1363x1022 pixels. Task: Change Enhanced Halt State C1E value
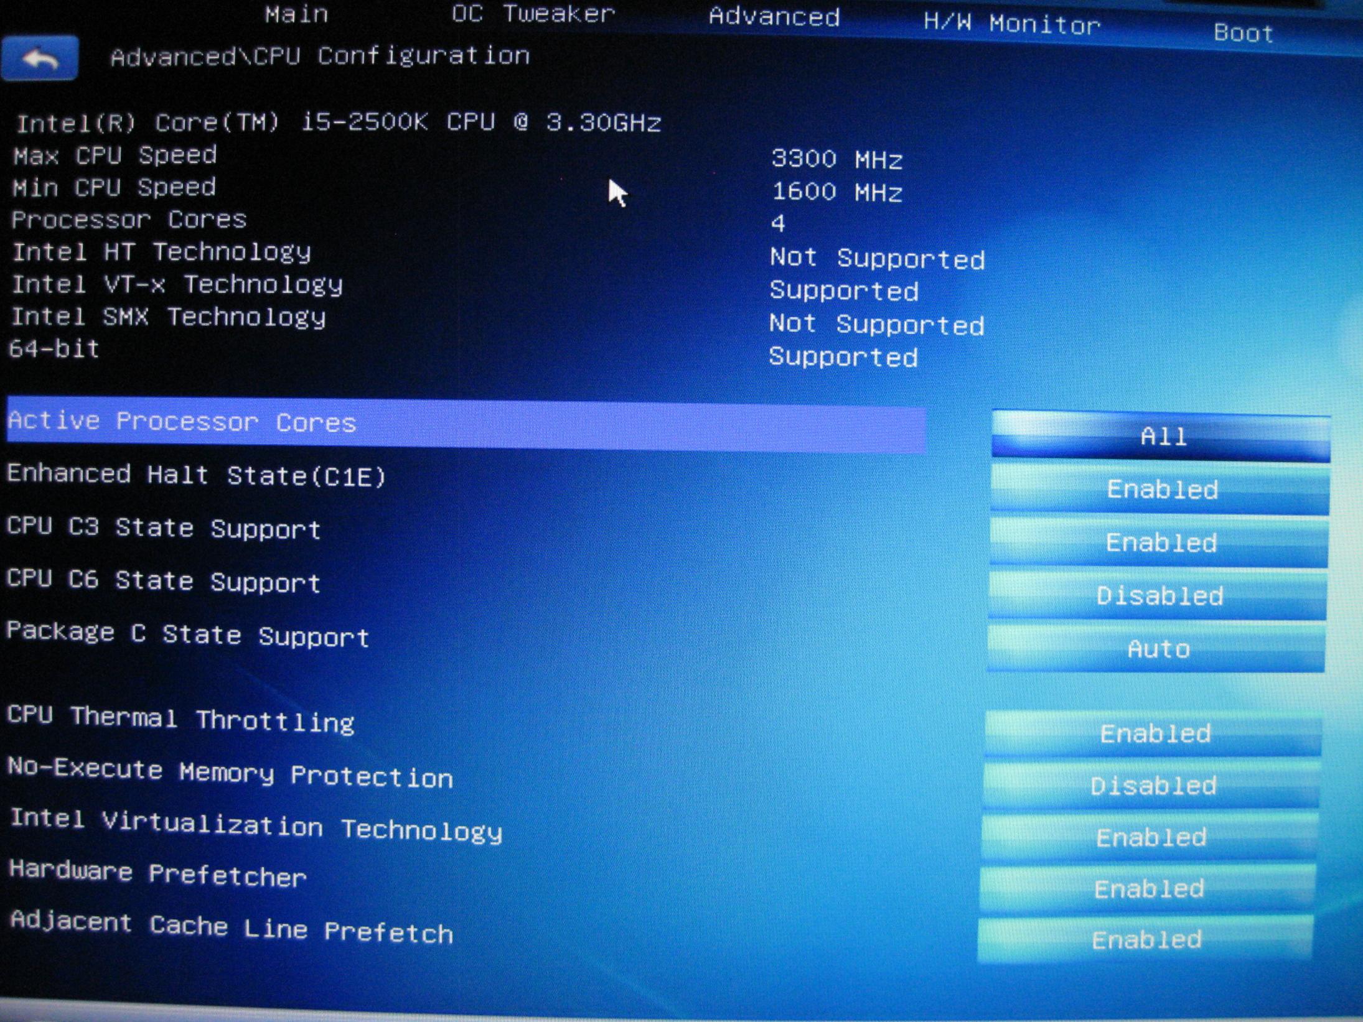pos(1161,490)
